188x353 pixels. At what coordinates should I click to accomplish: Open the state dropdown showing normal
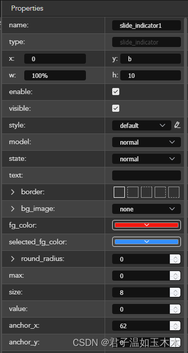click(x=147, y=159)
